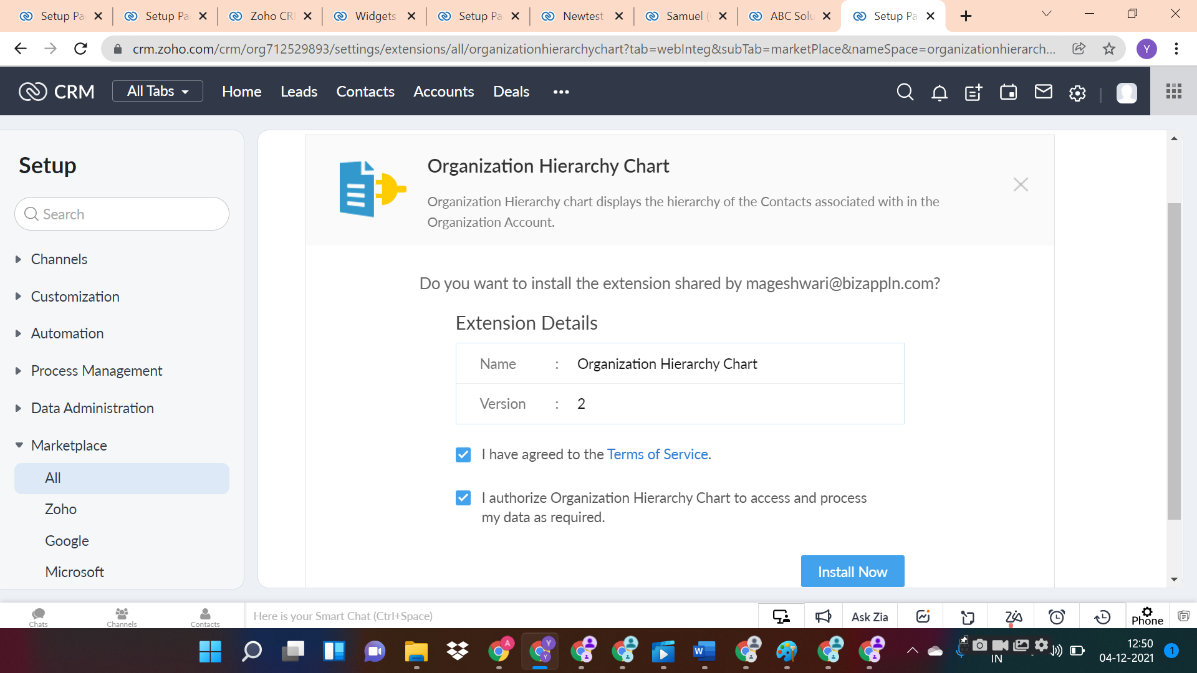Uncheck the Terms of Service agreement checkbox
1197x673 pixels.
463,455
